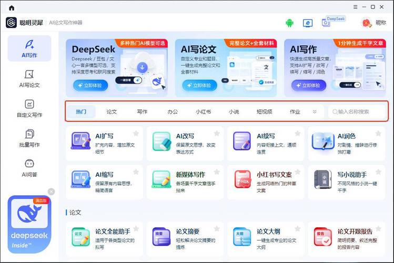This screenshot has width=394, height=263.
Task: Click the green Android icon in header
Action: [289, 23]
